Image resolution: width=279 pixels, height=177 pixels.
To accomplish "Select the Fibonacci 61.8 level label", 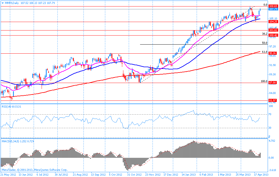I will 265,52.
